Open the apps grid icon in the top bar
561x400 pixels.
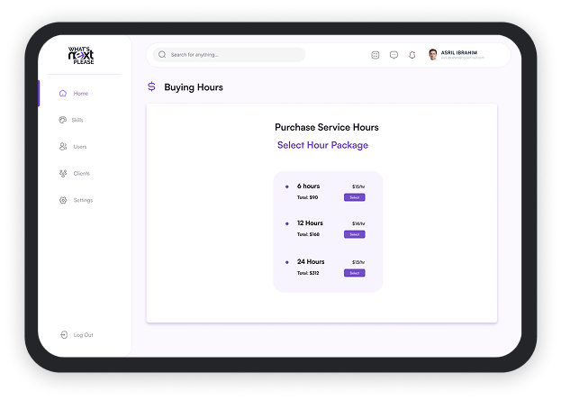pos(376,55)
